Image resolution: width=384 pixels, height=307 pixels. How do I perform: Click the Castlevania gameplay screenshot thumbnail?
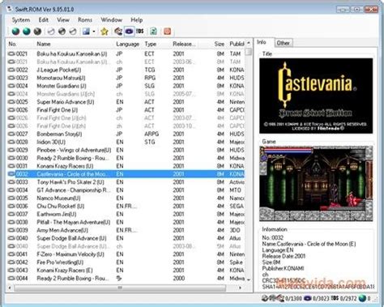tap(316, 184)
